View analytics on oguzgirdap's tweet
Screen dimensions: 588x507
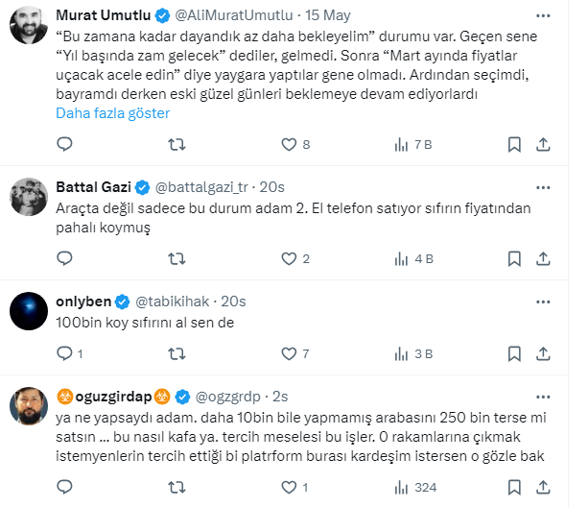[x=401, y=487]
